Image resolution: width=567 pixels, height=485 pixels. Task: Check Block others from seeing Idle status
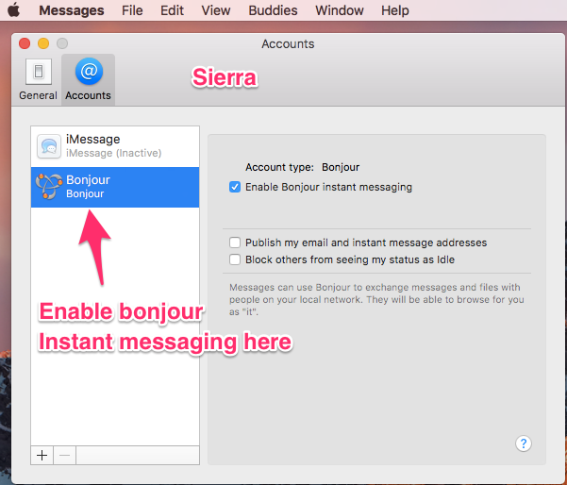pos(235,259)
